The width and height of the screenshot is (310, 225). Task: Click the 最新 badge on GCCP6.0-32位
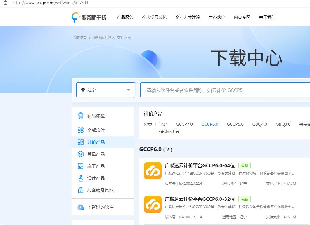pyautogui.click(x=245, y=199)
